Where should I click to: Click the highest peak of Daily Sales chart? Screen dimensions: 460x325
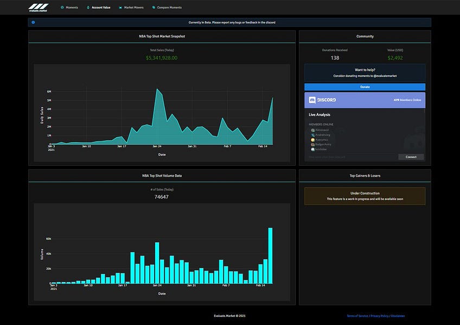point(157,89)
